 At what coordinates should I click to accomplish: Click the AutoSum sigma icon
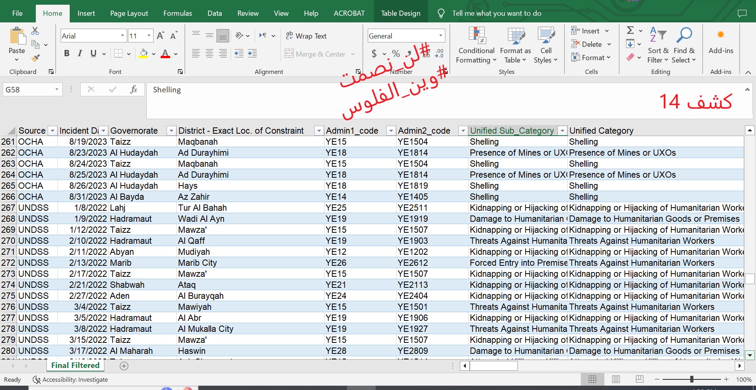point(630,30)
